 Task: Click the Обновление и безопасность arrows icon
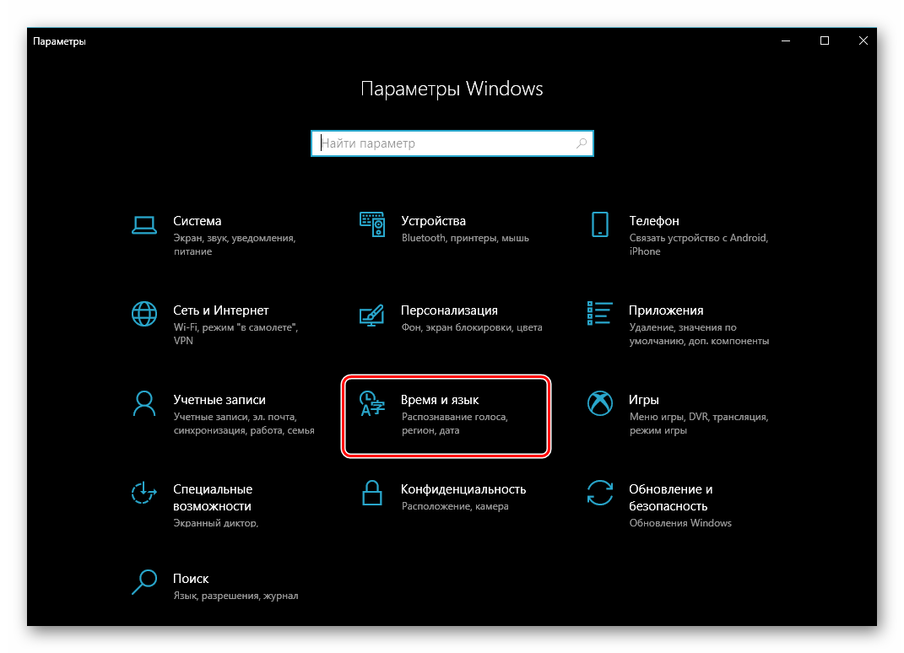(x=599, y=492)
